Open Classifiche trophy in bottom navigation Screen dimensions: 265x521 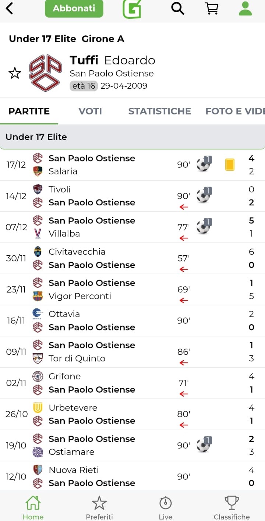pyautogui.click(x=232, y=507)
